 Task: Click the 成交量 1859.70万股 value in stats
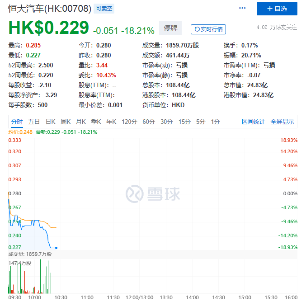(x=182, y=46)
